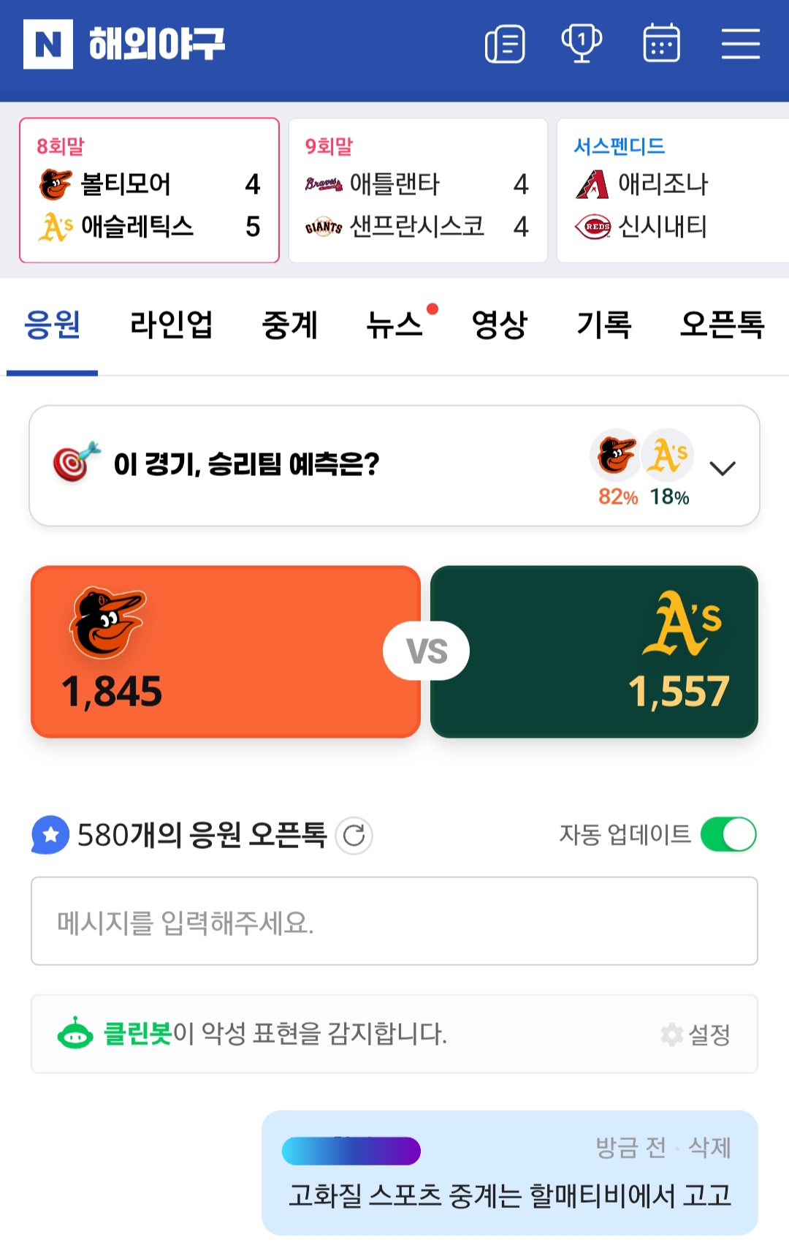Image resolution: width=789 pixels, height=1248 pixels.
Task: Click the green 클린봇 robot icon
Action: (75, 1034)
